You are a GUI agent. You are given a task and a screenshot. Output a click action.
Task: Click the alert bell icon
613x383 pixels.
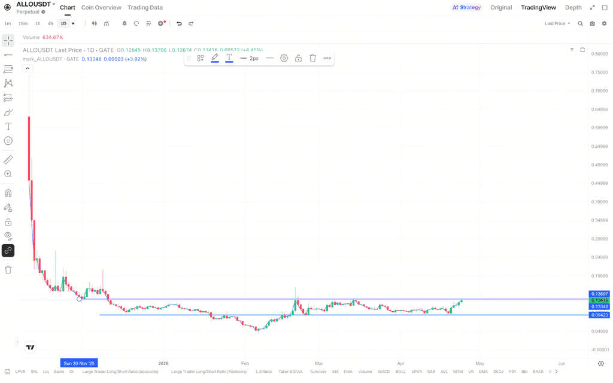coord(125,23)
